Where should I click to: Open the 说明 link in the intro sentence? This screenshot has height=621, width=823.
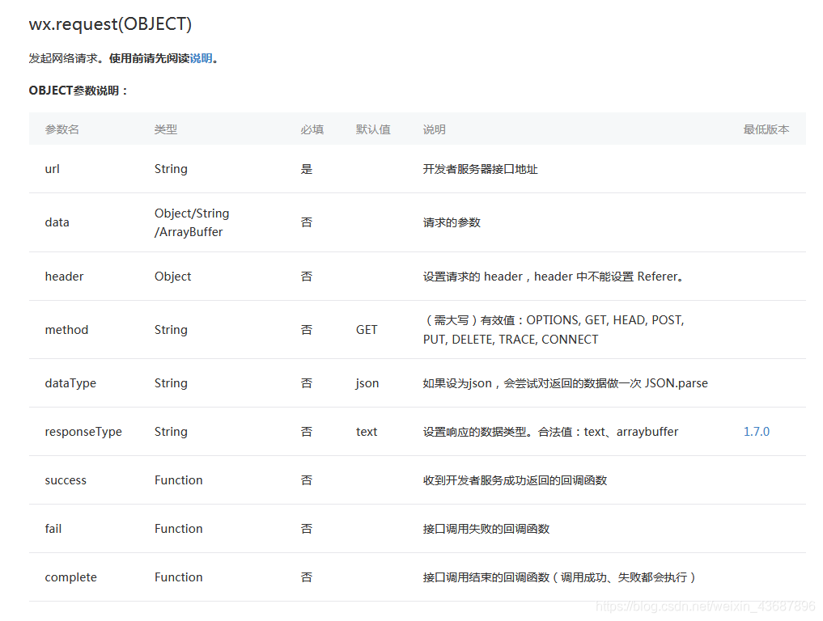(x=201, y=58)
